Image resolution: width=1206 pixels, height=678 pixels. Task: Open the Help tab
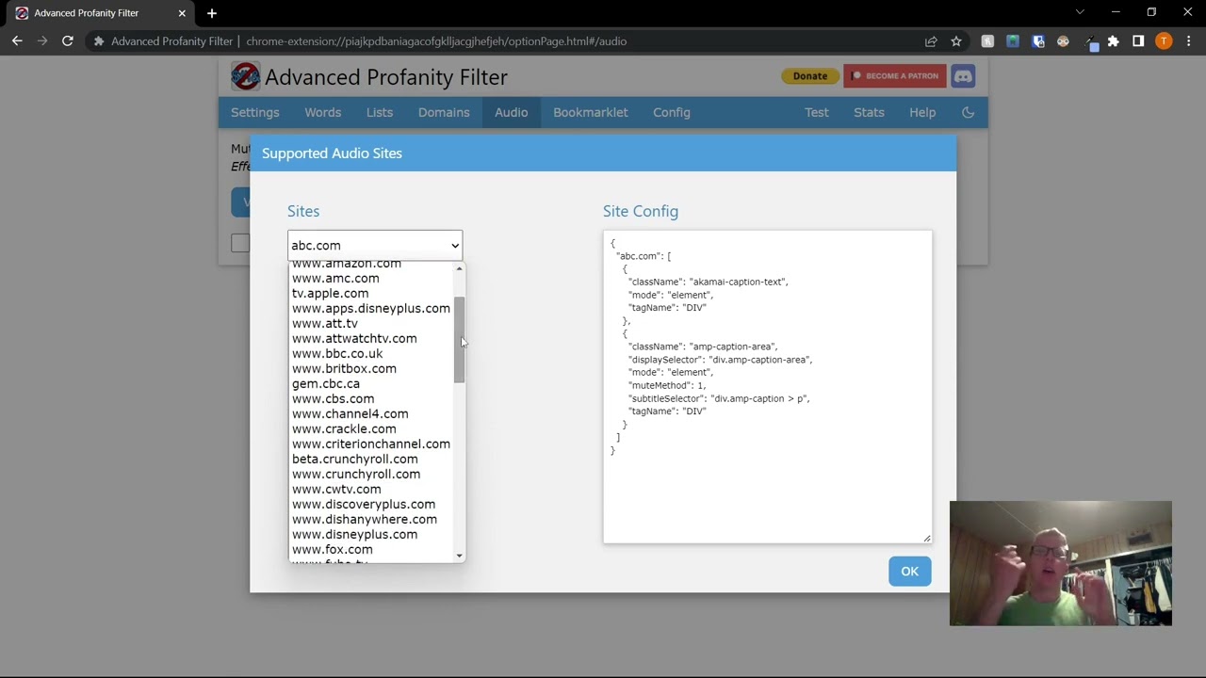pos(922,112)
